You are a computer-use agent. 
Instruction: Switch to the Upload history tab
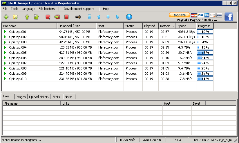click(x=39, y=97)
